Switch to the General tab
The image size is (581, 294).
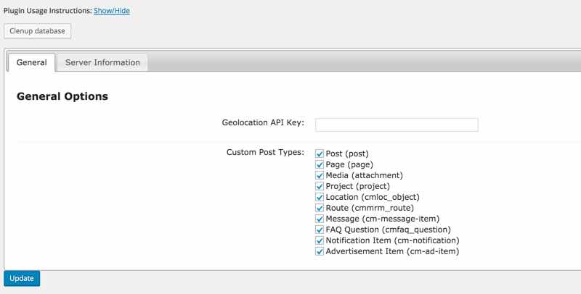[x=31, y=62]
